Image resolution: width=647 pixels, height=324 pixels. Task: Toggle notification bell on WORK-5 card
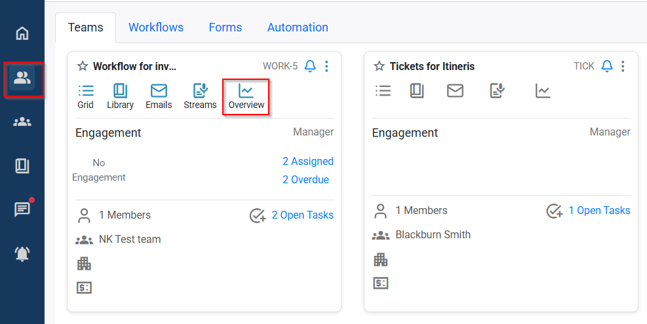(x=310, y=66)
